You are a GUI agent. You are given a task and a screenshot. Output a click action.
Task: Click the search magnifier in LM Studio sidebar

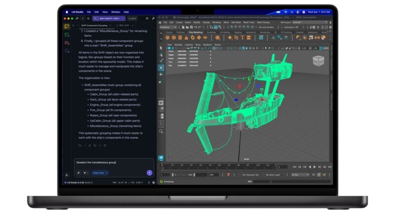(67, 50)
